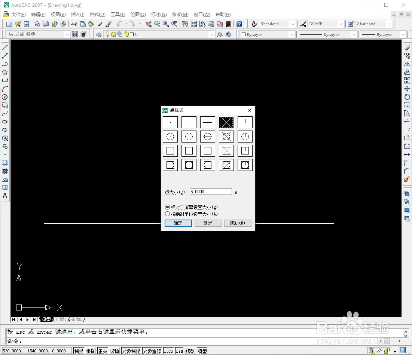Image resolution: width=412 pixels, height=355 pixels.
Task: Open the 文件(F) menu
Action: pos(18,15)
